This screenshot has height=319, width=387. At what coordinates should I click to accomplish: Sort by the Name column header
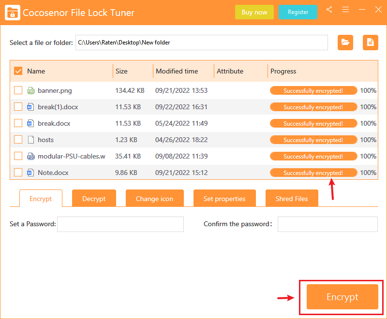tap(36, 71)
